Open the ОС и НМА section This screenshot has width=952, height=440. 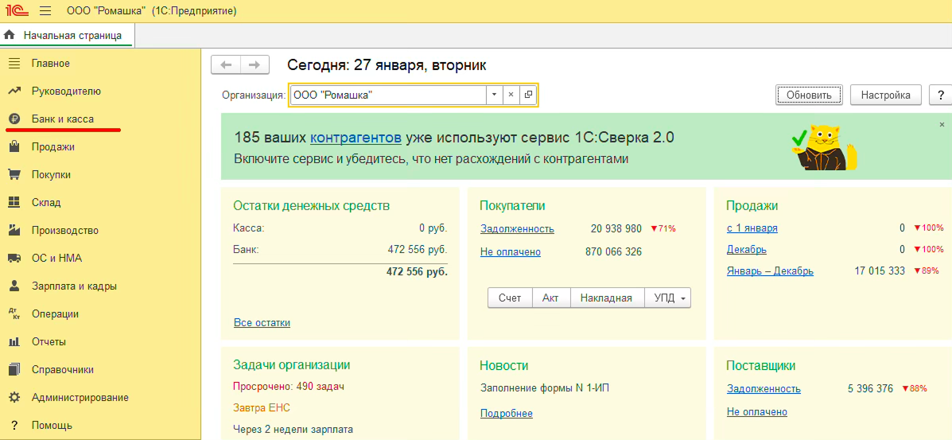point(56,259)
